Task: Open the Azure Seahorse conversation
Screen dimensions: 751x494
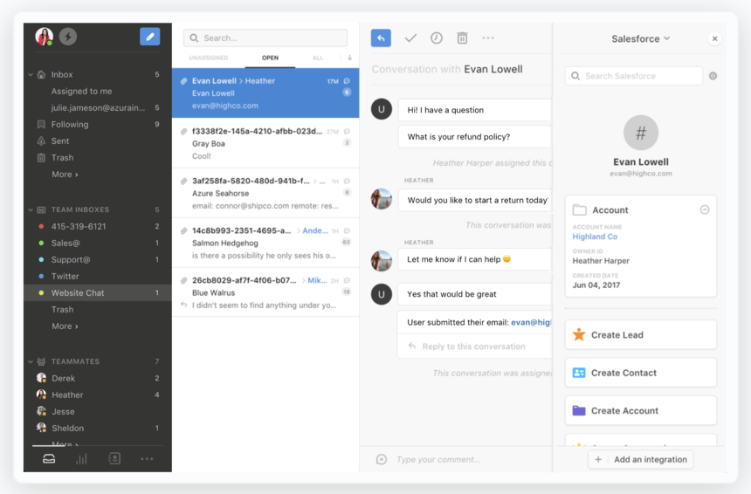Action: (x=265, y=193)
